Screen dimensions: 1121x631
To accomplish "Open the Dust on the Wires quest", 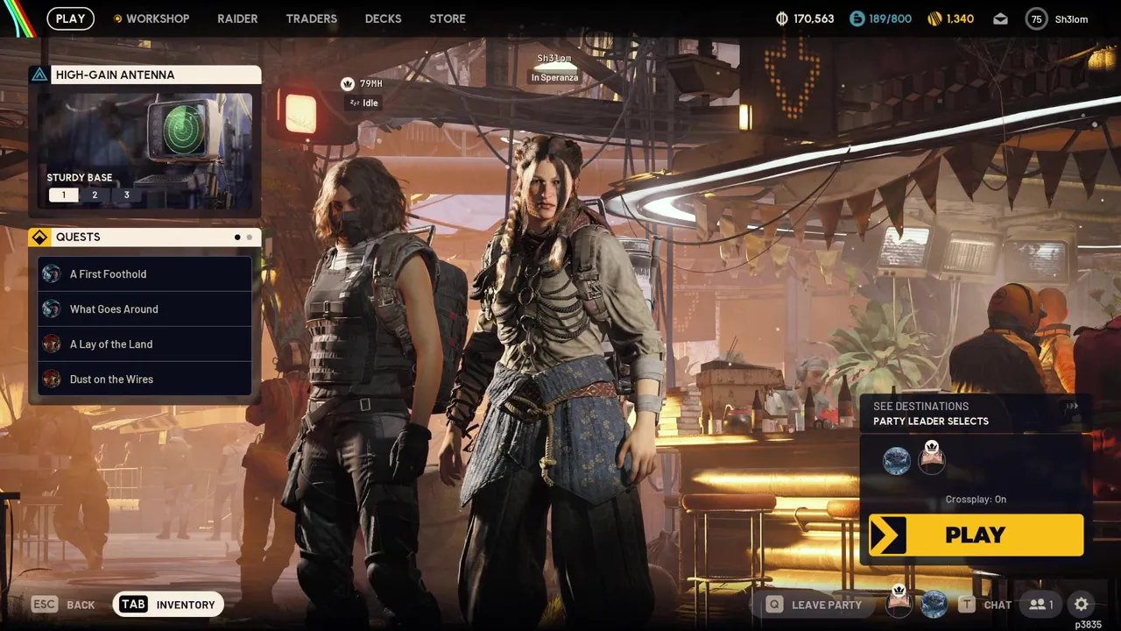I will point(145,379).
